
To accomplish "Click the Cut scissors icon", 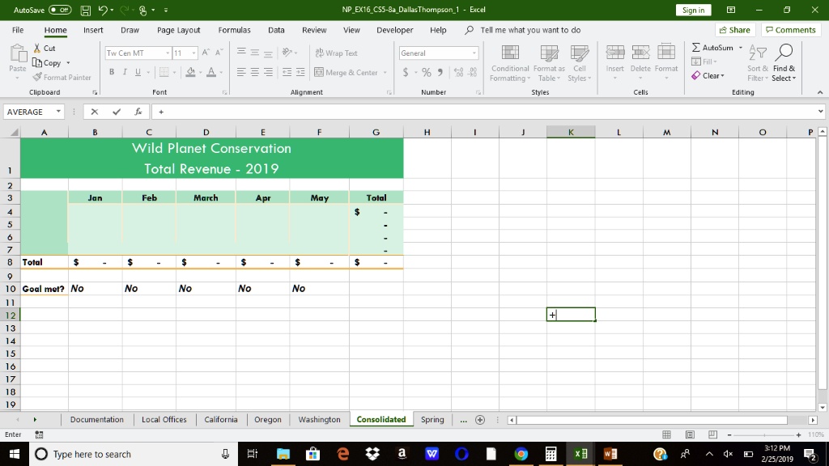I will tap(37, 48).
